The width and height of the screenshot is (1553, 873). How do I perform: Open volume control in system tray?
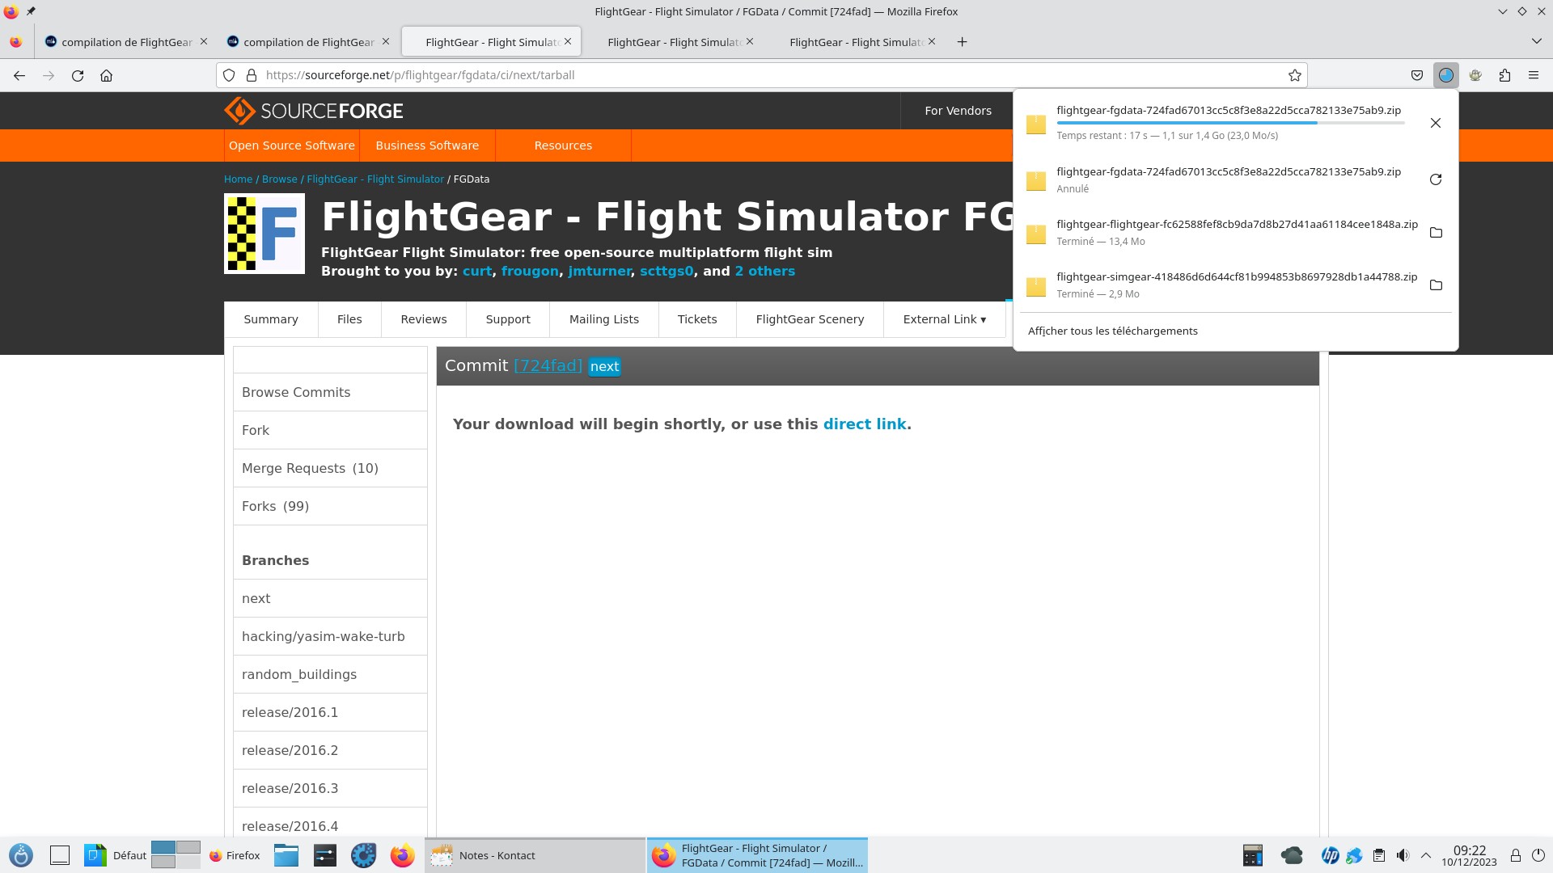[1403, 855]
